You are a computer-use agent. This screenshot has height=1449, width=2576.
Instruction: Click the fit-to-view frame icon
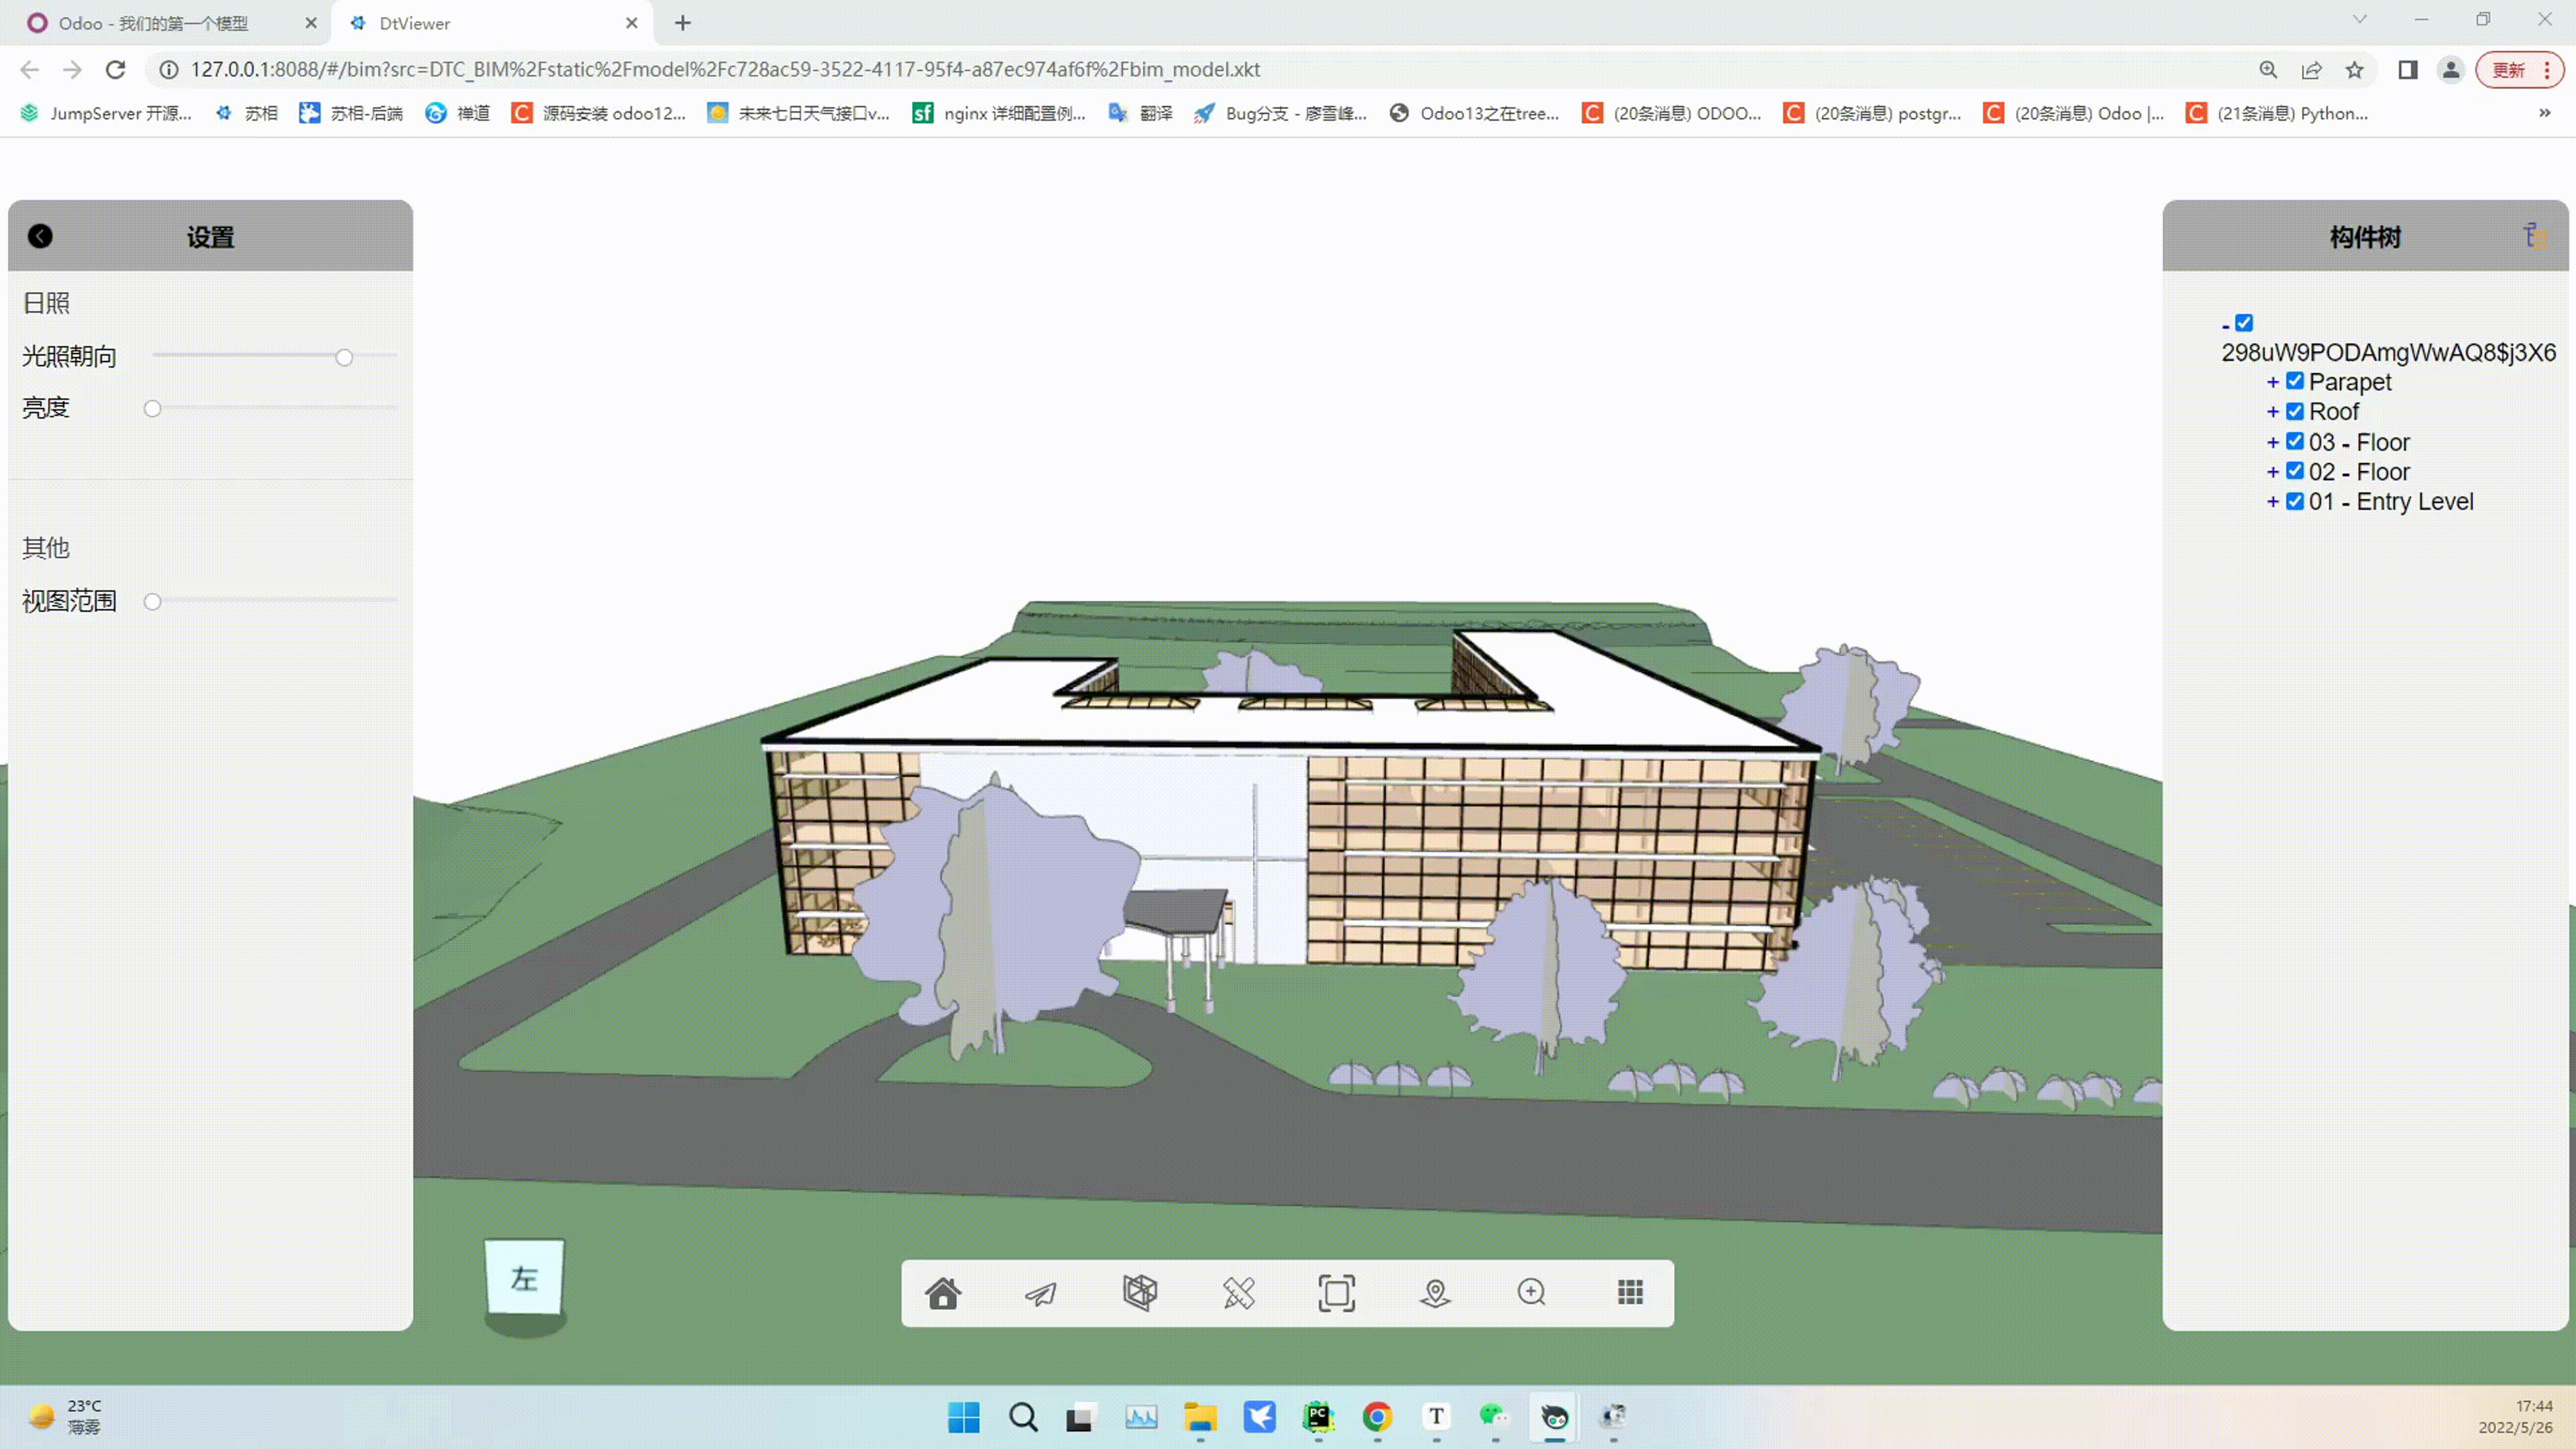click(x=1336, y=1293)
